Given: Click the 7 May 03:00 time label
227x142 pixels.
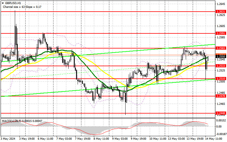Looking at the screenshot, I should click(64, 139).
